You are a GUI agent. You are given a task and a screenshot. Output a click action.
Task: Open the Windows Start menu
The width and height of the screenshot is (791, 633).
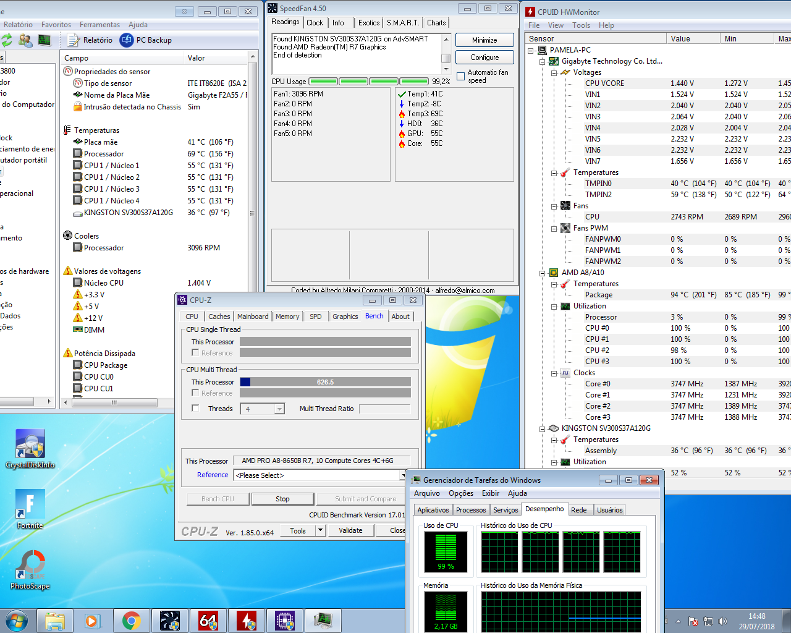(16, 621)
